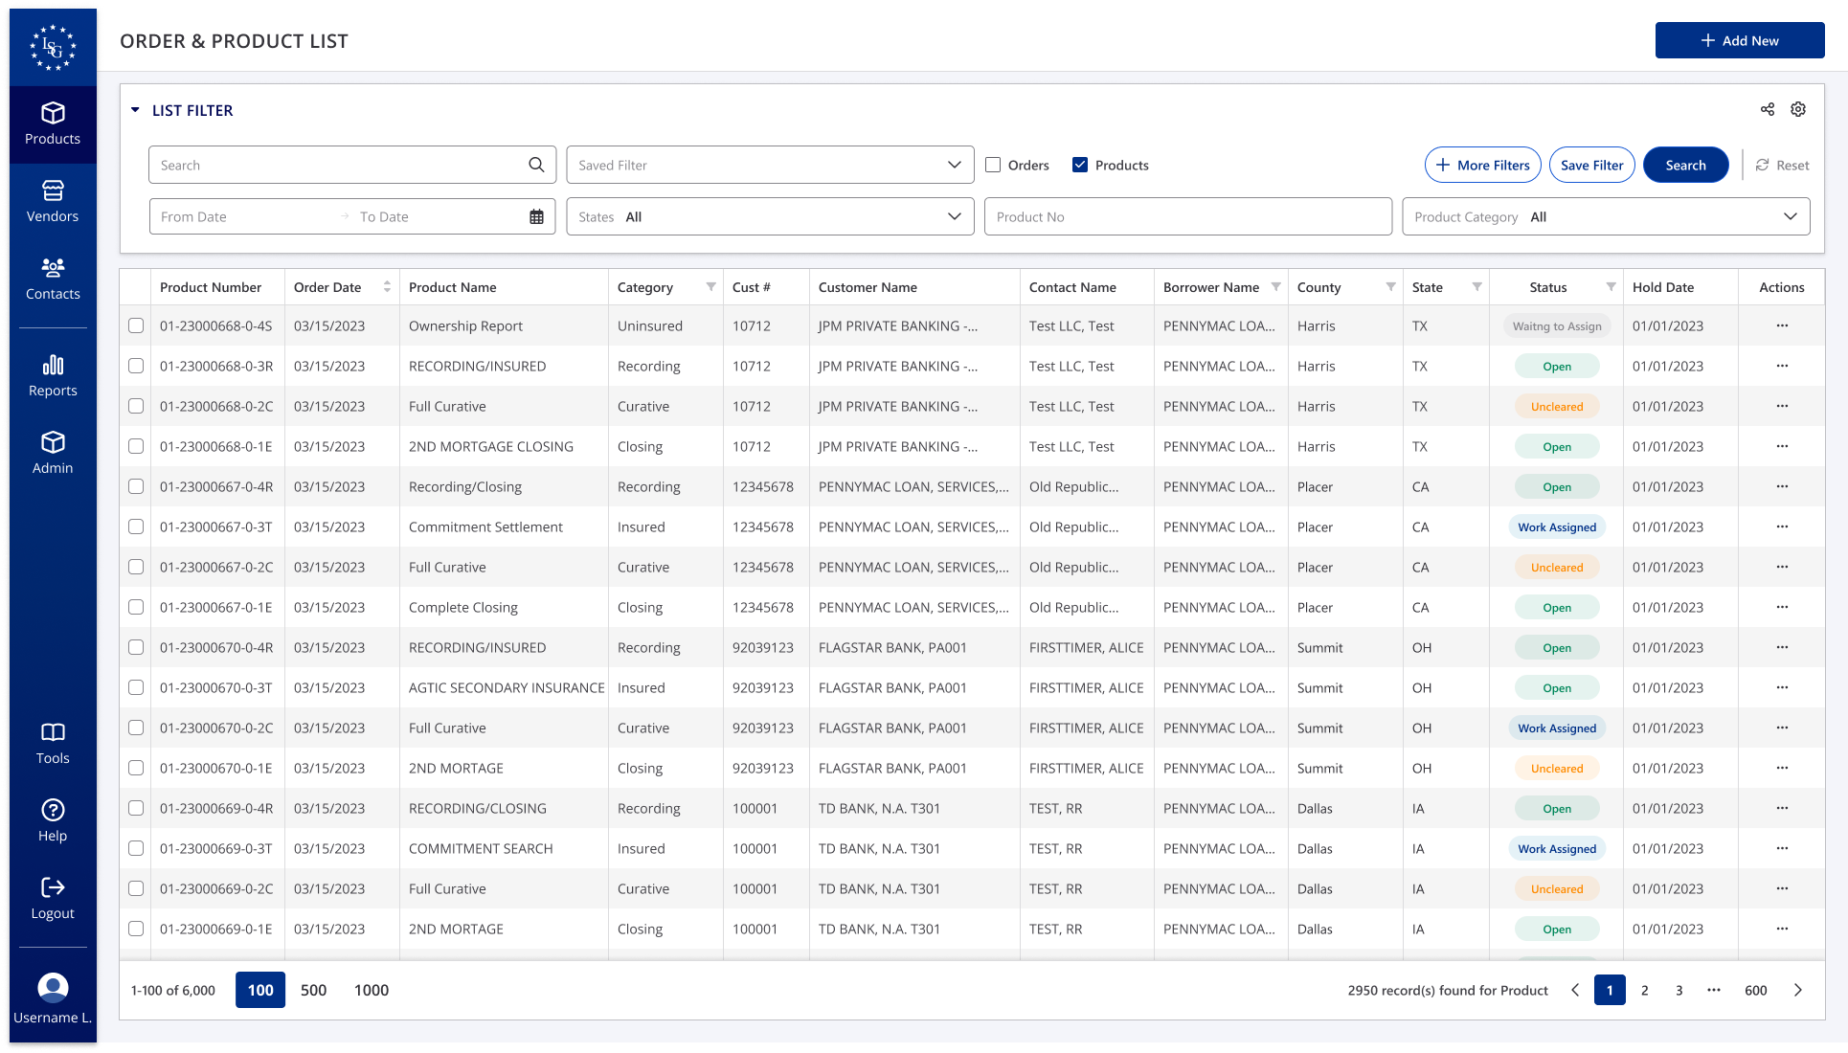The image size is (1848, 1053).
Task: Open list settings gear icon
Action: 1798,110
